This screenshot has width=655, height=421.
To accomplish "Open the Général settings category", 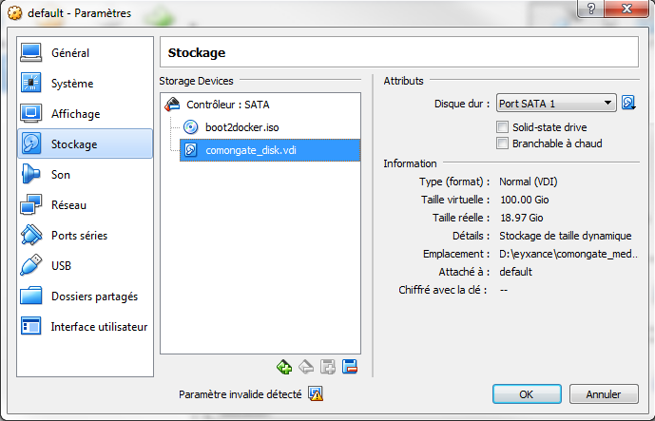I will click(85, 53).
